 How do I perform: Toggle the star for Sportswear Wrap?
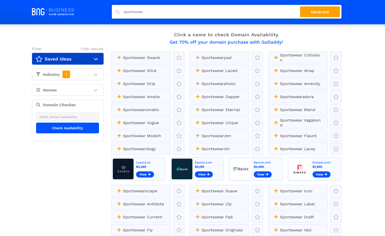[x=336, y=71]
